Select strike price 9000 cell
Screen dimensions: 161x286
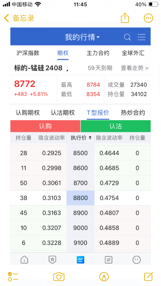pos(80,228)
